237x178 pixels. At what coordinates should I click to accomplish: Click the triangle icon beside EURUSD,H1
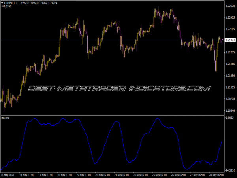tap(2, 3)
